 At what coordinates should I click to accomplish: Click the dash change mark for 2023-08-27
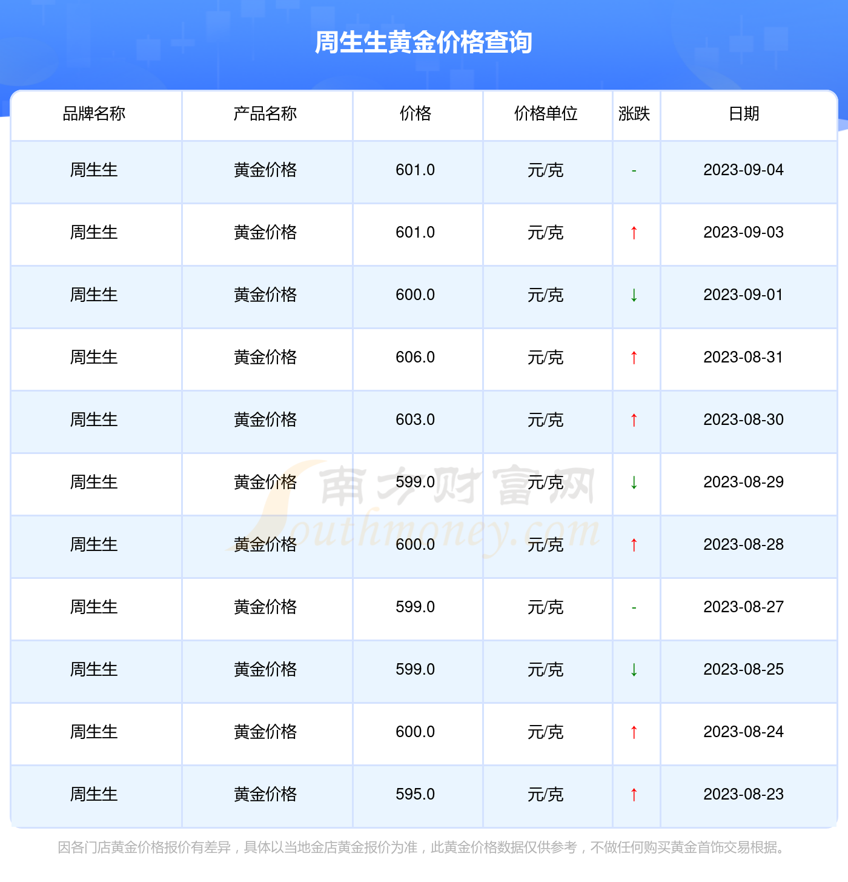pos(634,608)
